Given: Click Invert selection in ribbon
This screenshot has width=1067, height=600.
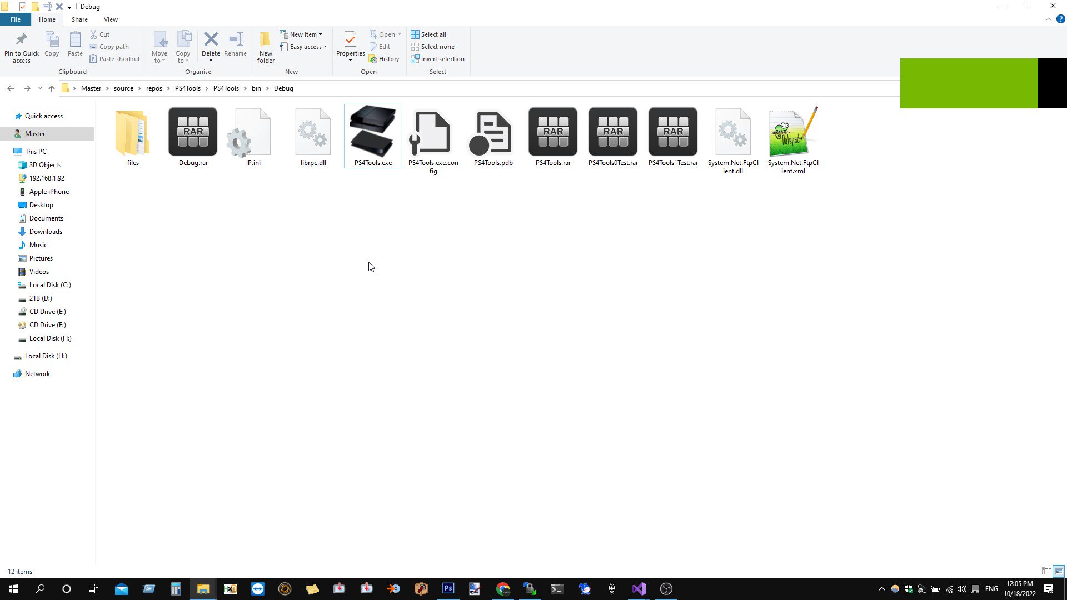Looking at the screenshot, I should [437, 59].
